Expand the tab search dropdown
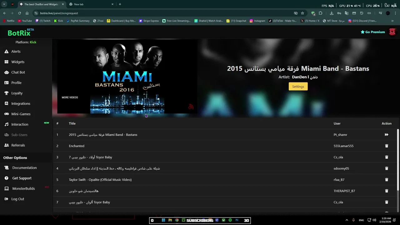 pos(4,4)
